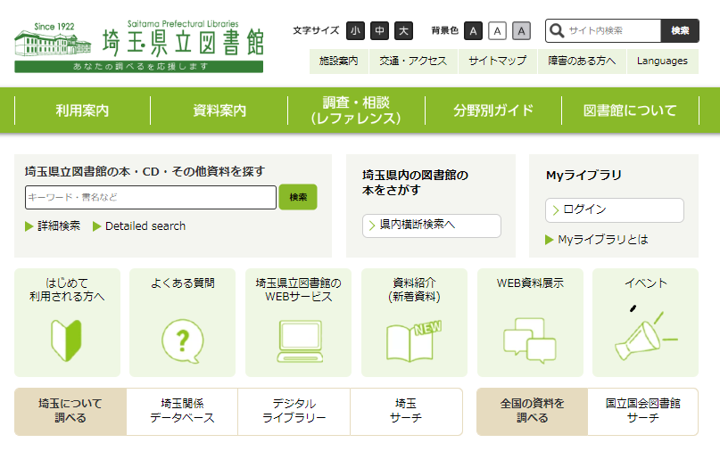Open デジタルライブラリー
Viewport: 720px width, 451px height.
coord(294,411)
